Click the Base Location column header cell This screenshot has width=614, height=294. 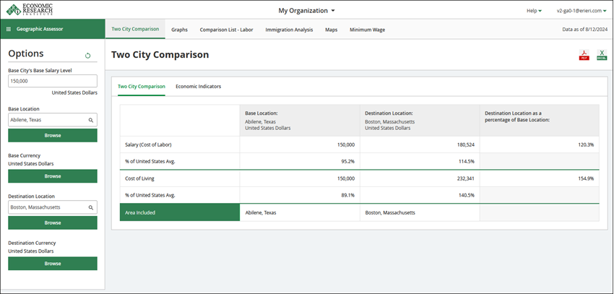pos(300,120)
